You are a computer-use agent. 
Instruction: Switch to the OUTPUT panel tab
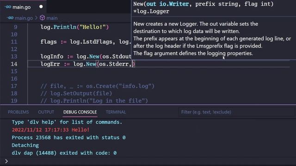click(46, 112)
